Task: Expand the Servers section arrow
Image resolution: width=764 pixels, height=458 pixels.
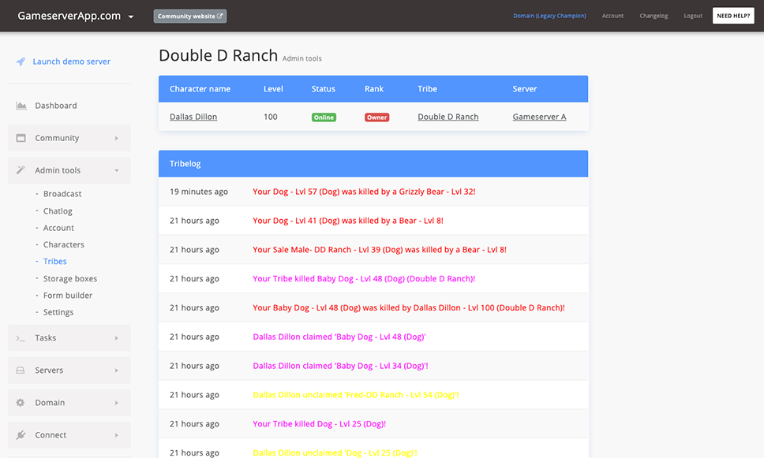Action: click(x=117, y=370)
